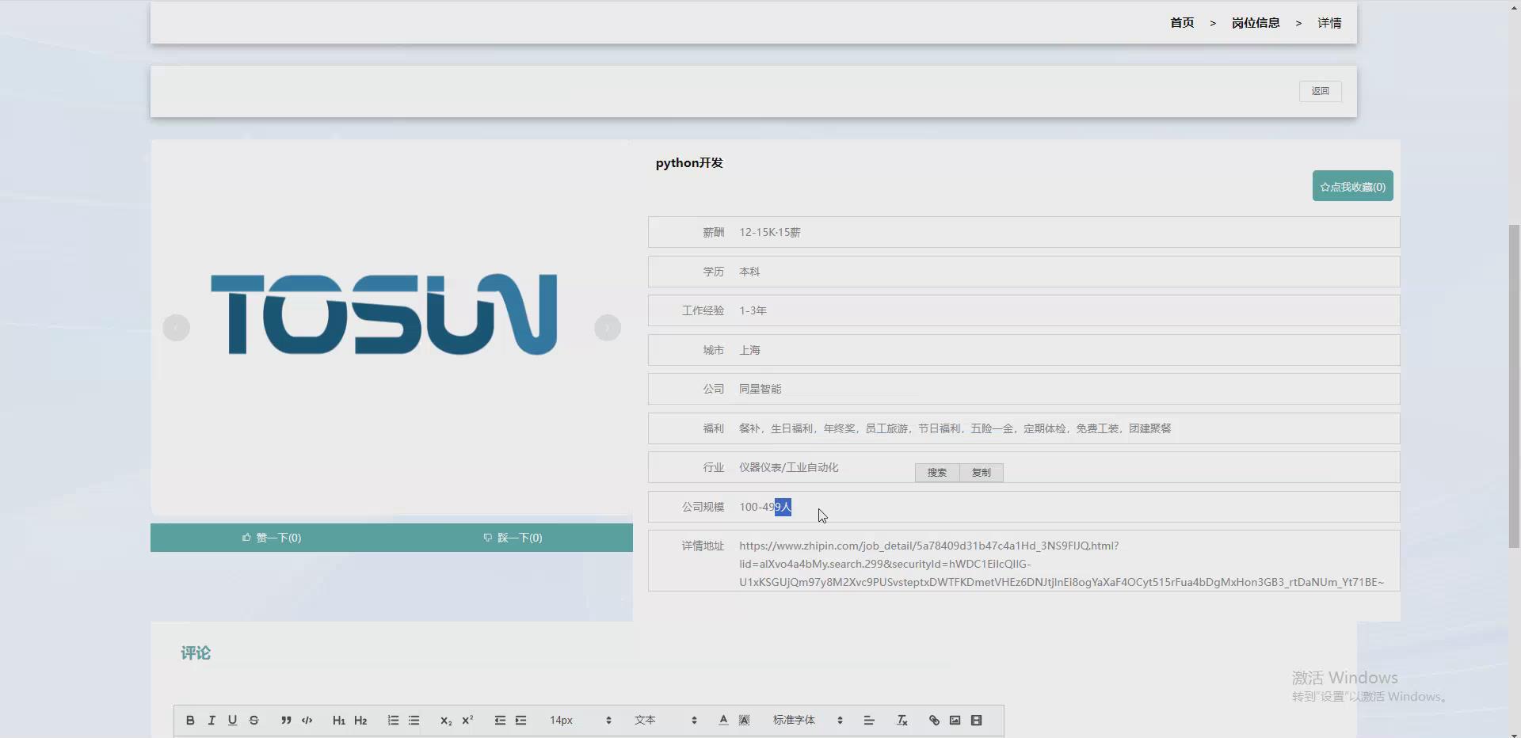Insert a blockquote in the editor
The width and height of the screenshot is (1521, 738).
pyautogui.click(x=286, y=721)
